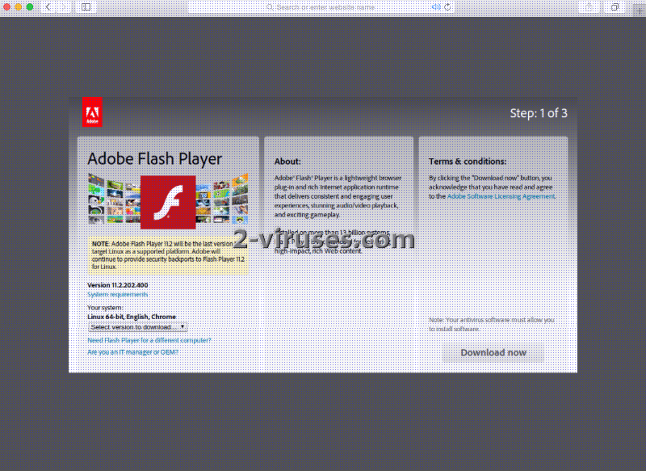Add a new tab with the plus icon
The image size is (646, 471).
(640, 11)
